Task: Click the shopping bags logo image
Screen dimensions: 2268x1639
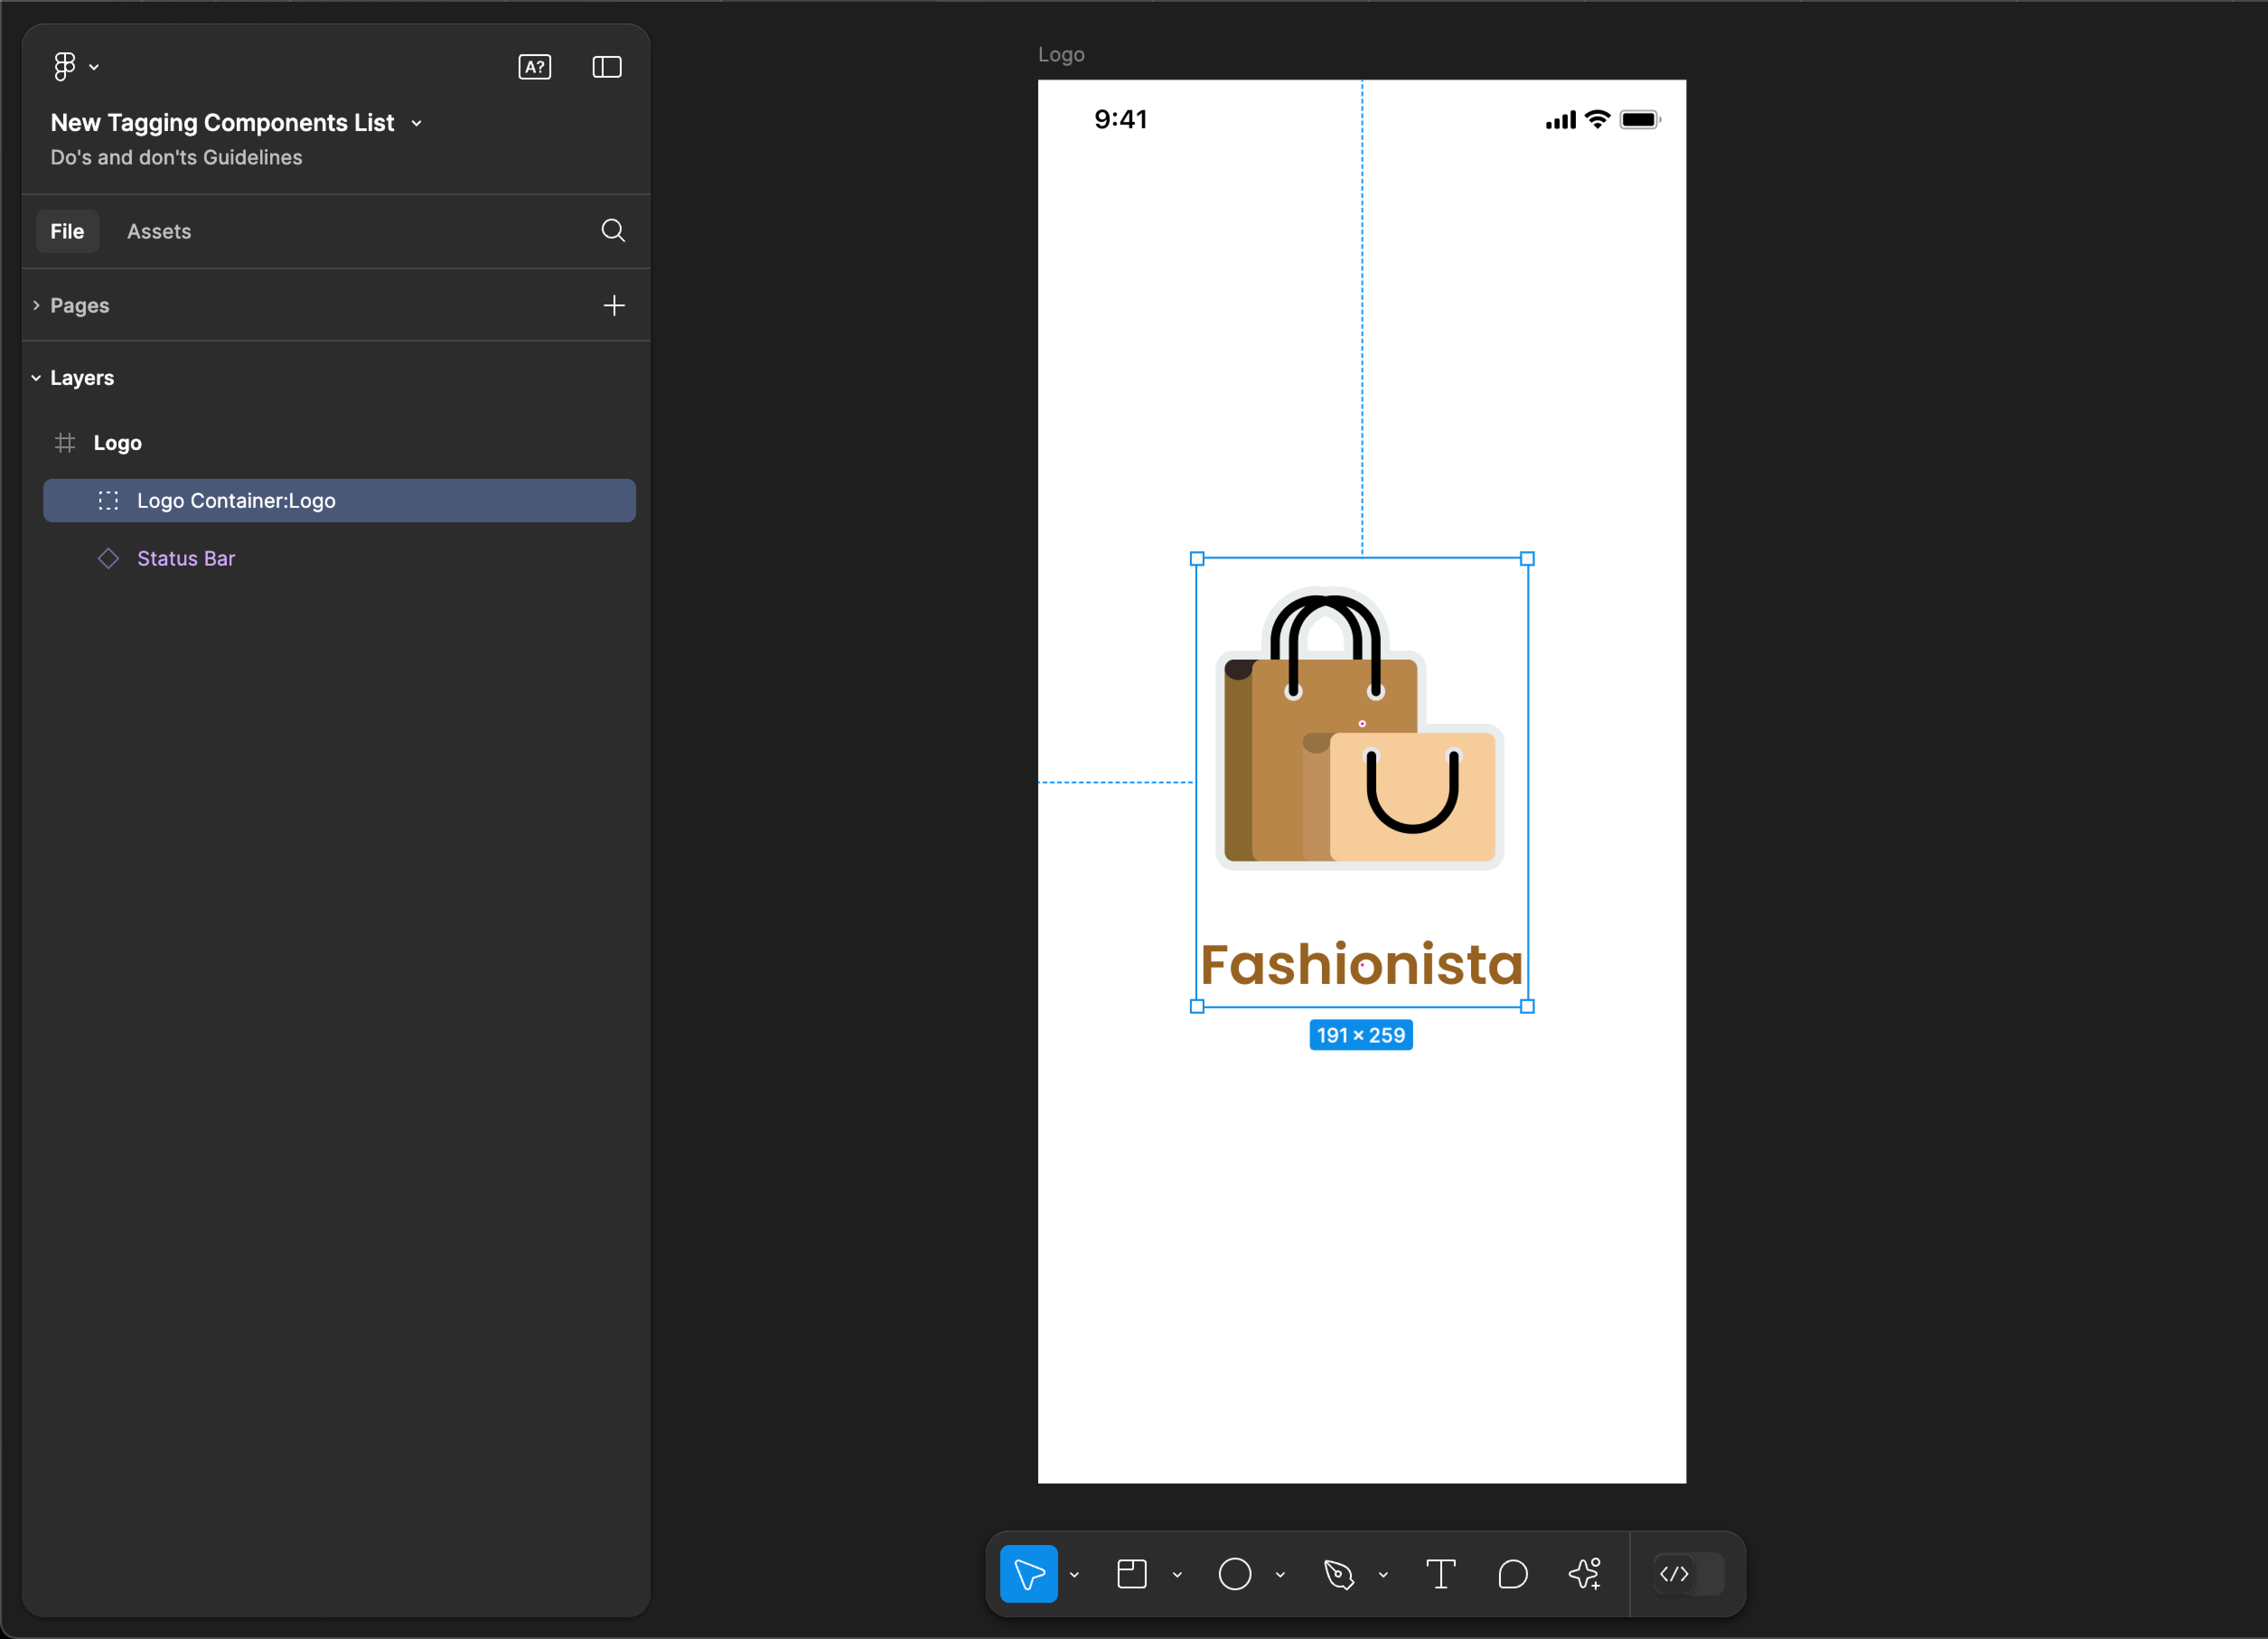Action: [1359, 728]
